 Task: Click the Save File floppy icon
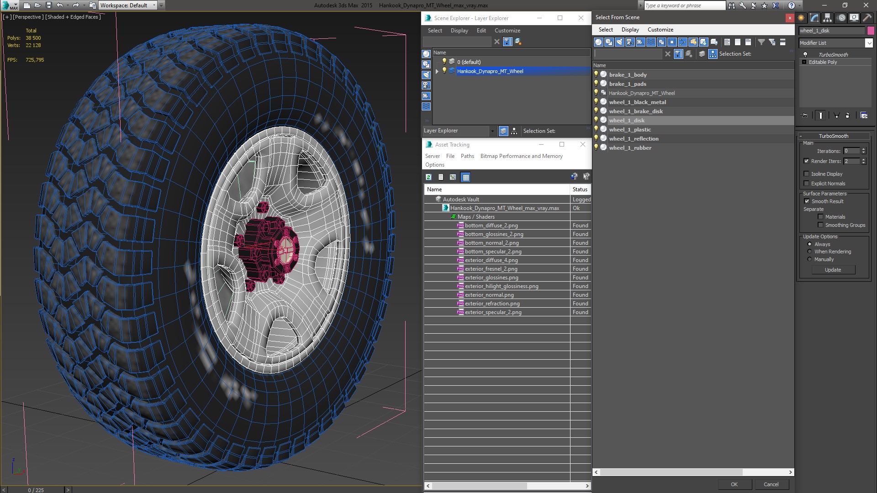[49, 5]
